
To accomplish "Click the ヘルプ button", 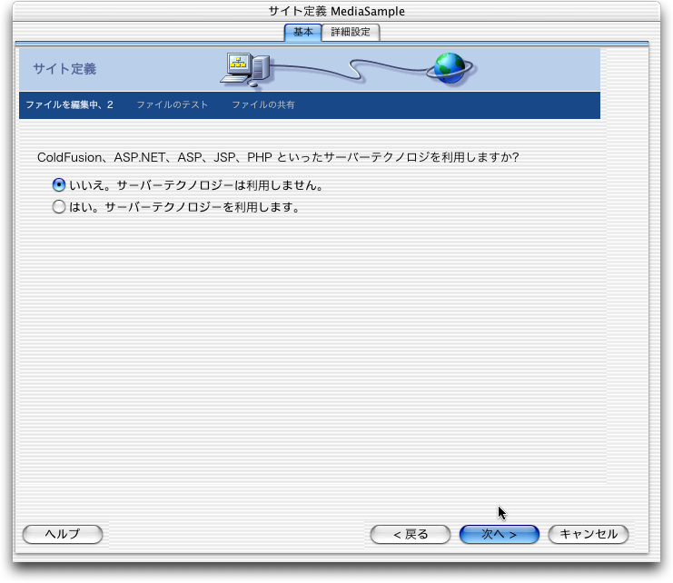I will (63, 534).
